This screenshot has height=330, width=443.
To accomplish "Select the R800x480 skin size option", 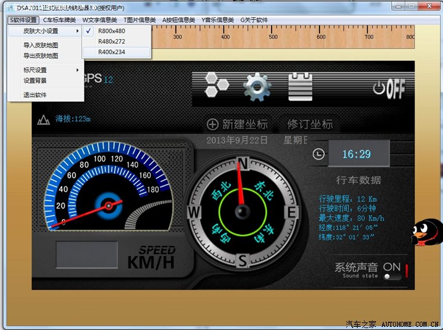I will point(111,30).
